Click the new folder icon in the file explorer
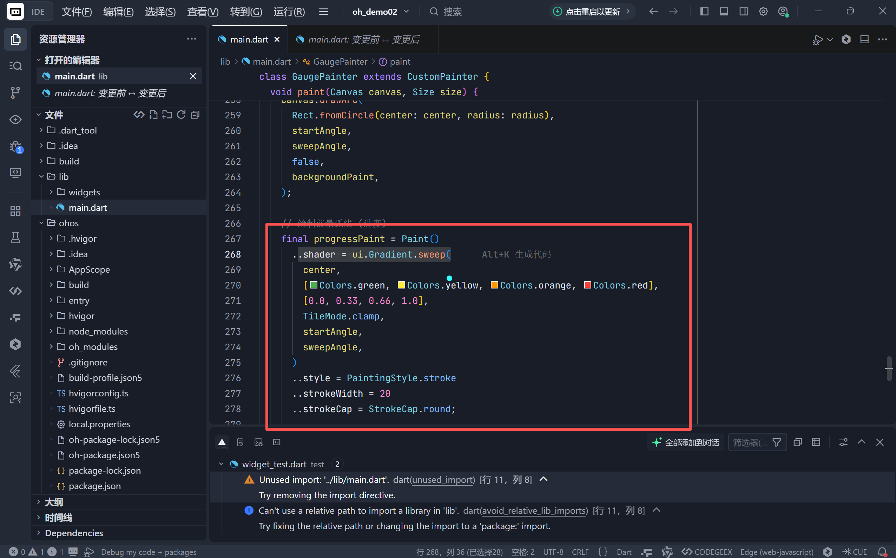The image size is (896, 558). coord(167,115)
